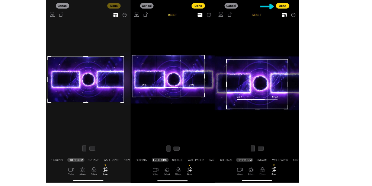Select 16:9 ratio in middle screenshot
This screenshot has height=186, width=372.
[211, 160]
